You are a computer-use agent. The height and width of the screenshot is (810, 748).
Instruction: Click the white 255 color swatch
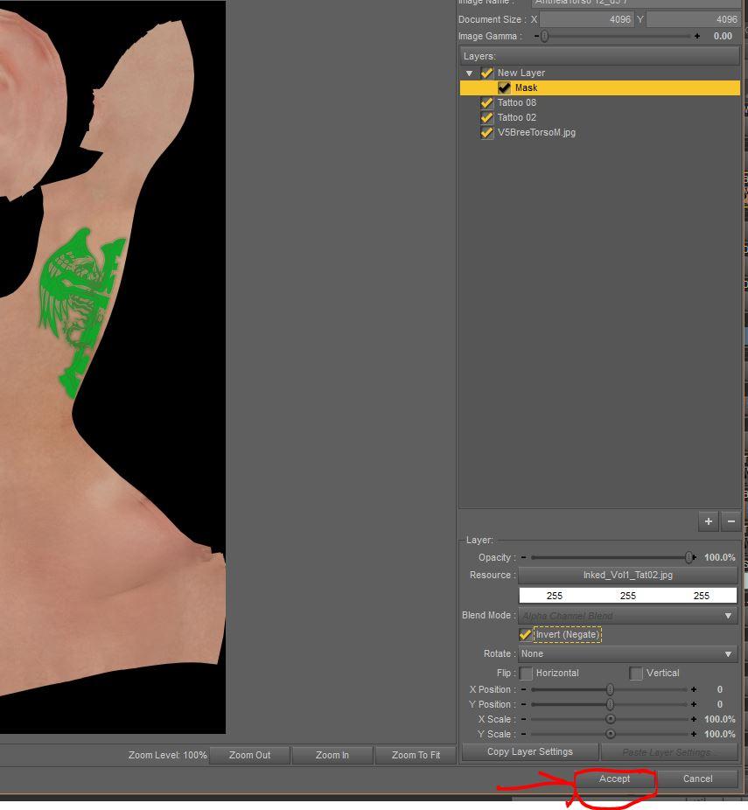tap(627, 596)
